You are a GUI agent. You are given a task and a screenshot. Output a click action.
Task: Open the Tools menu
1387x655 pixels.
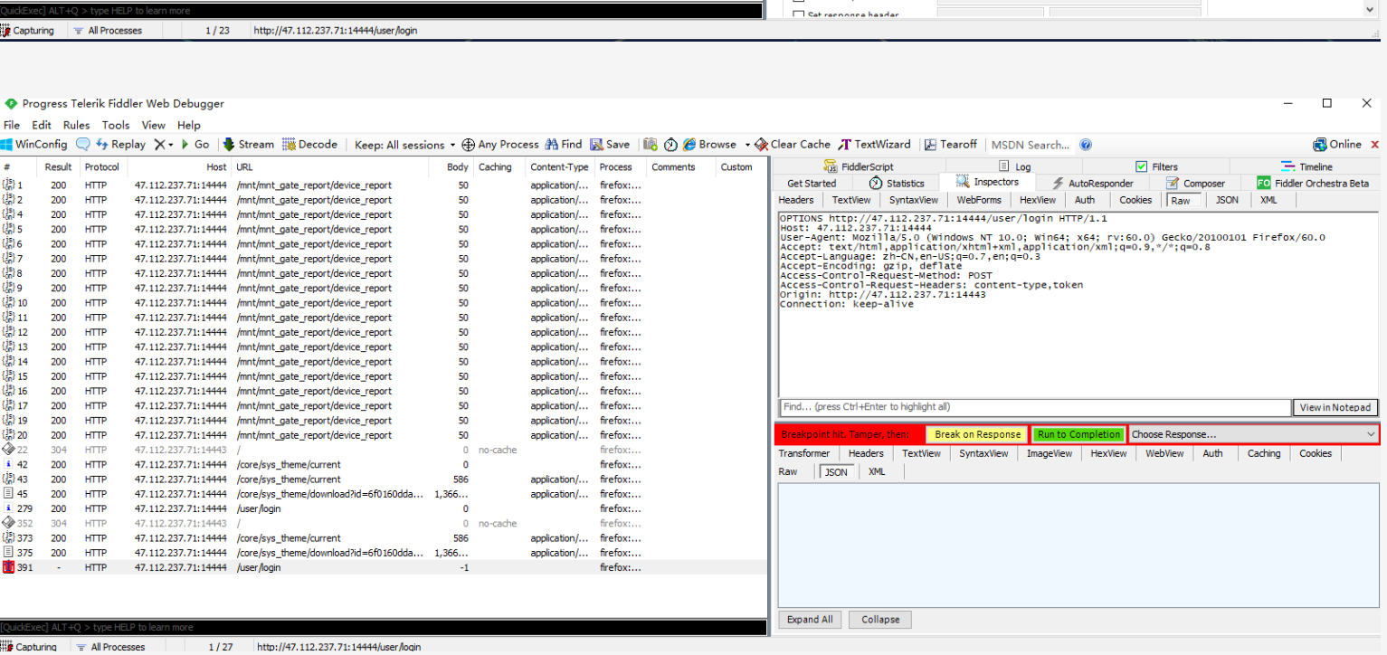(116, 125)
